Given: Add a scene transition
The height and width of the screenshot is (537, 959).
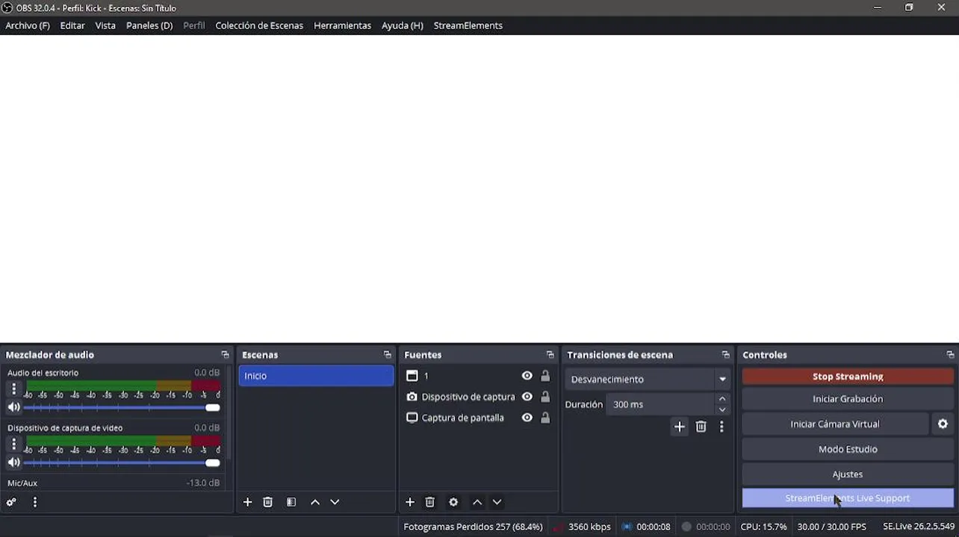Looking at the screenshot, I should [x=680, y=427].
